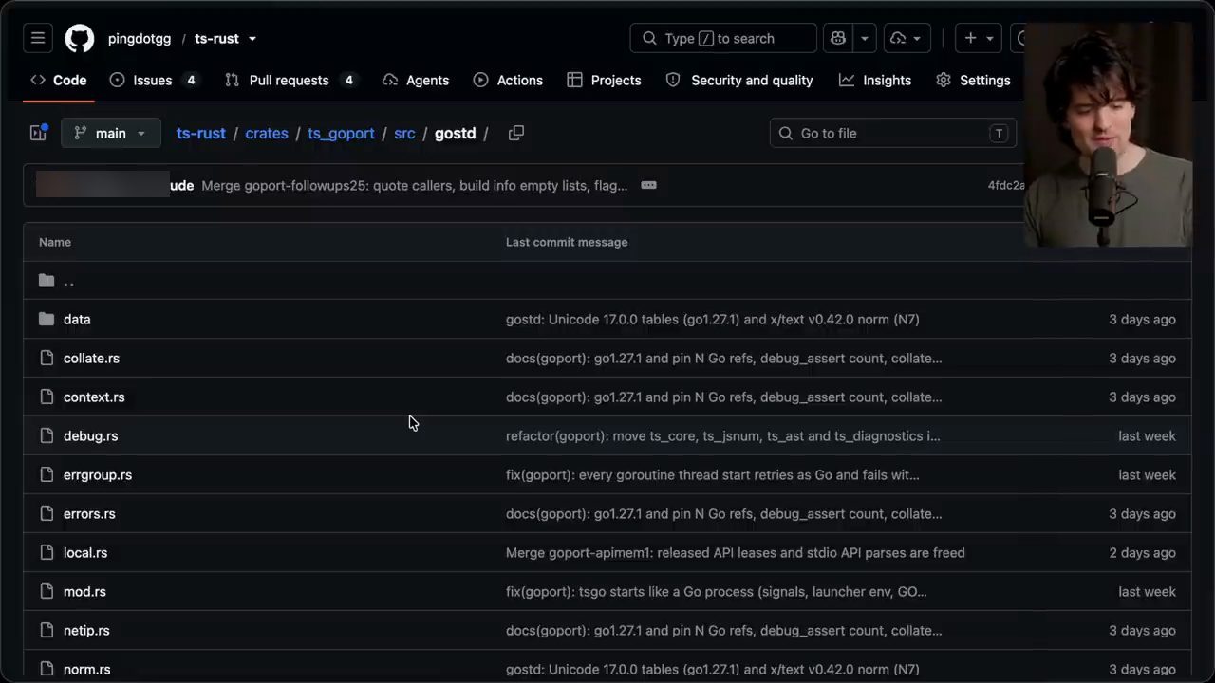
Task: Go to ts_goport in the breadcrumb
Action: coord(341,133)
